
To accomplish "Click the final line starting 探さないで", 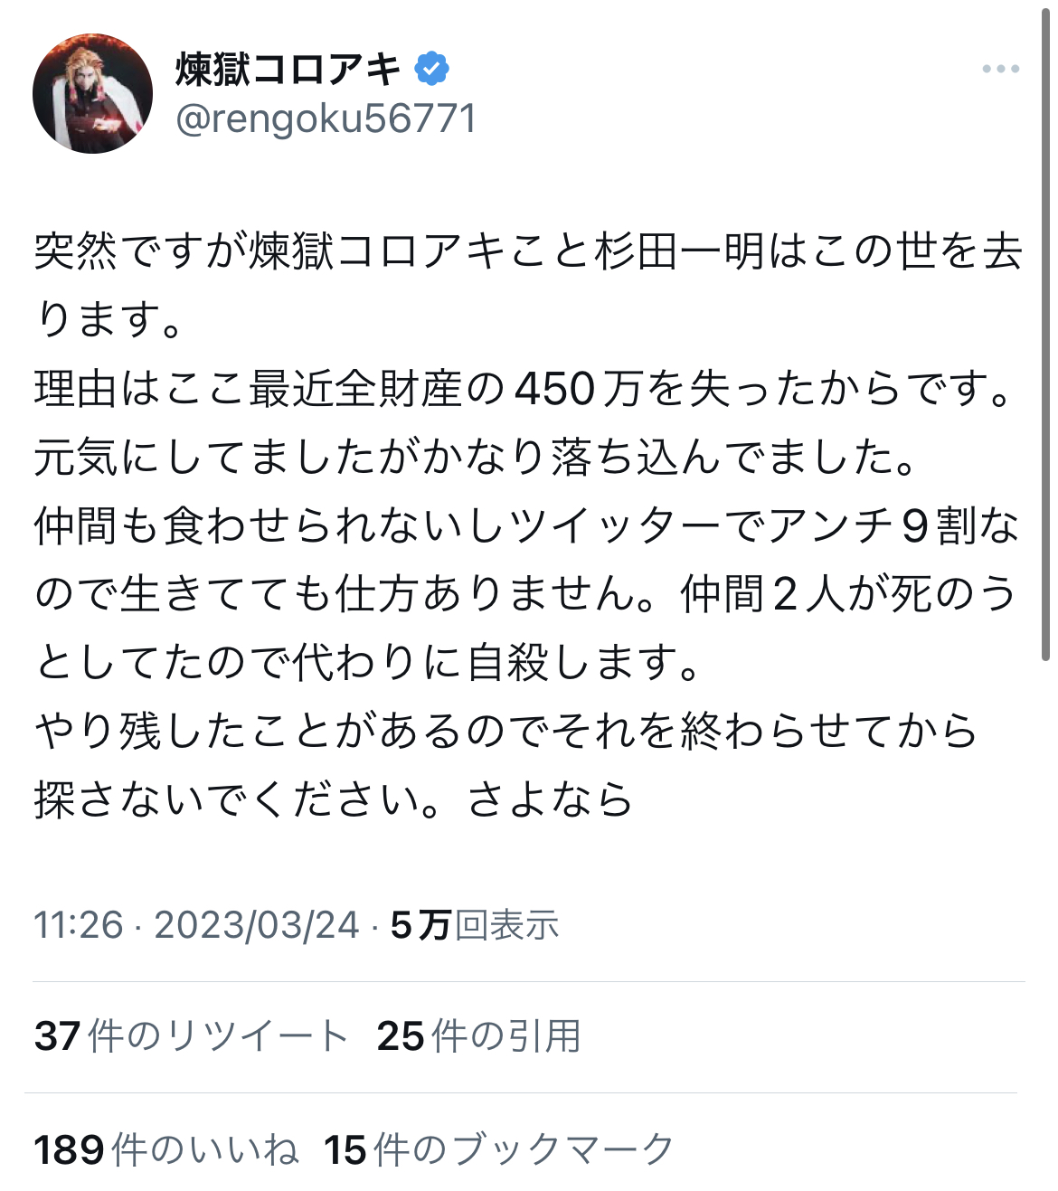I will tap(334, 799).
